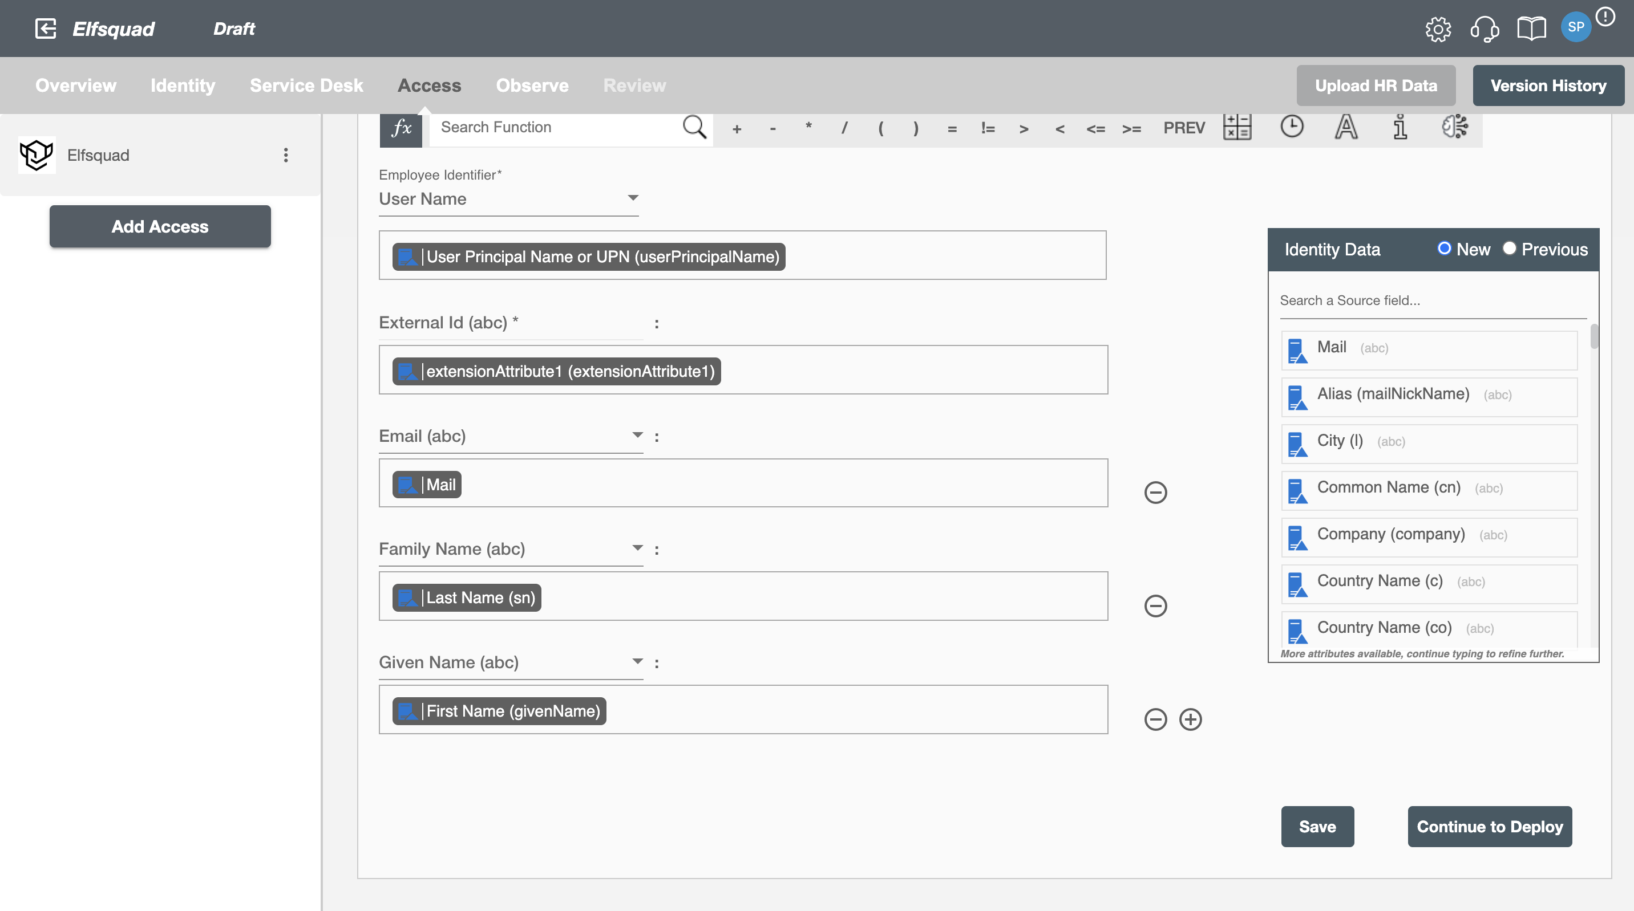
Task: Add a new mapping row with plus icon
Action: (1190, 719)
